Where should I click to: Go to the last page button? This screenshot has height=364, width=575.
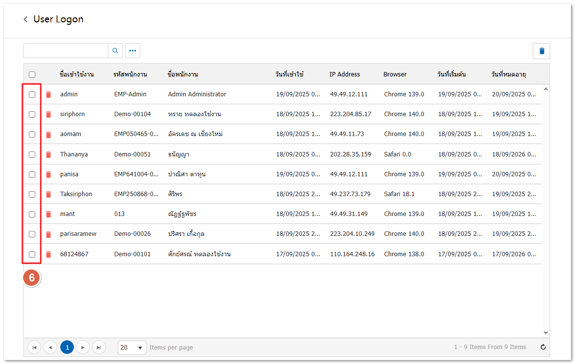coord(99,347)
